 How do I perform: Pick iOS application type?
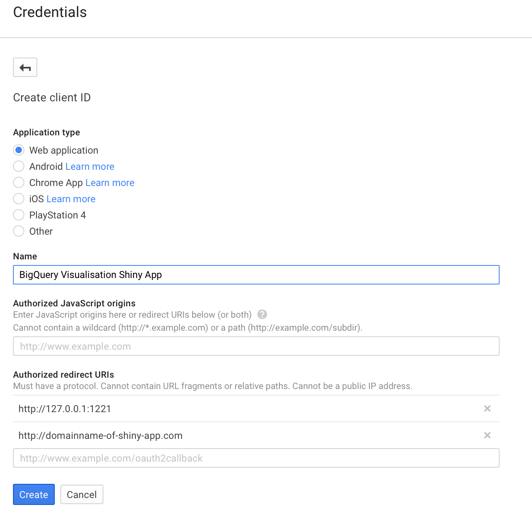click(x=19, y=199)
